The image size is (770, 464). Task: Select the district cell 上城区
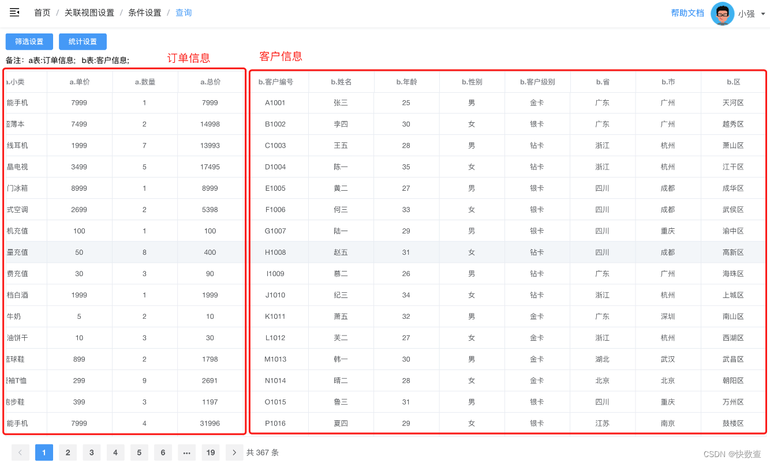point(733,295)
